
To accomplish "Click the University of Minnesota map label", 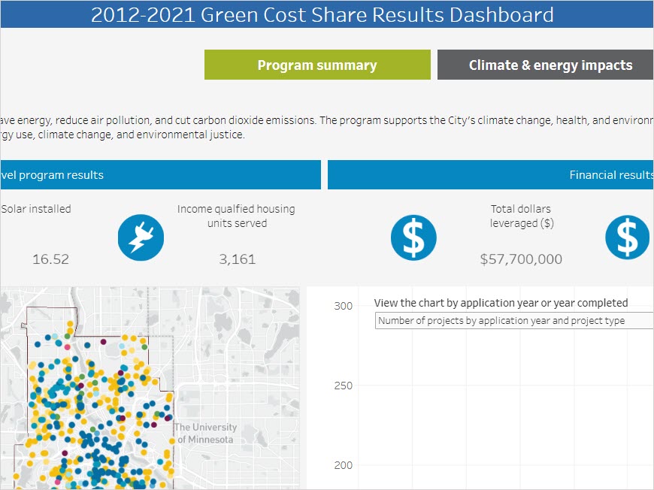I will (x=205, y=434).
